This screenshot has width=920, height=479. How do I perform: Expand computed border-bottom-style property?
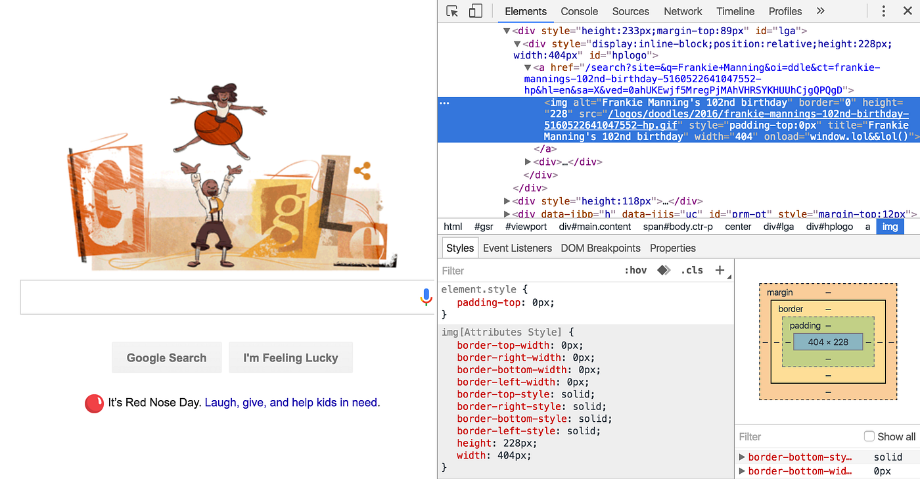[743, 457]
